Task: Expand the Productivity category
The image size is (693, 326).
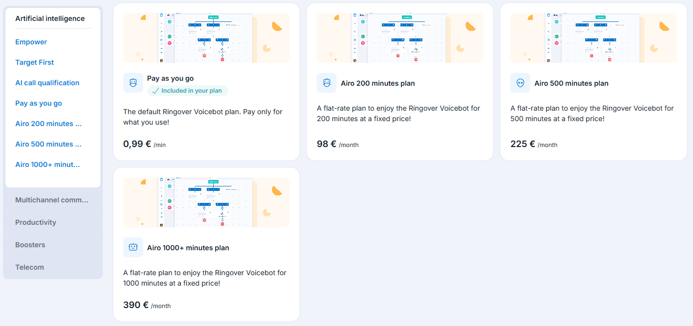Action: click(35, 222)
